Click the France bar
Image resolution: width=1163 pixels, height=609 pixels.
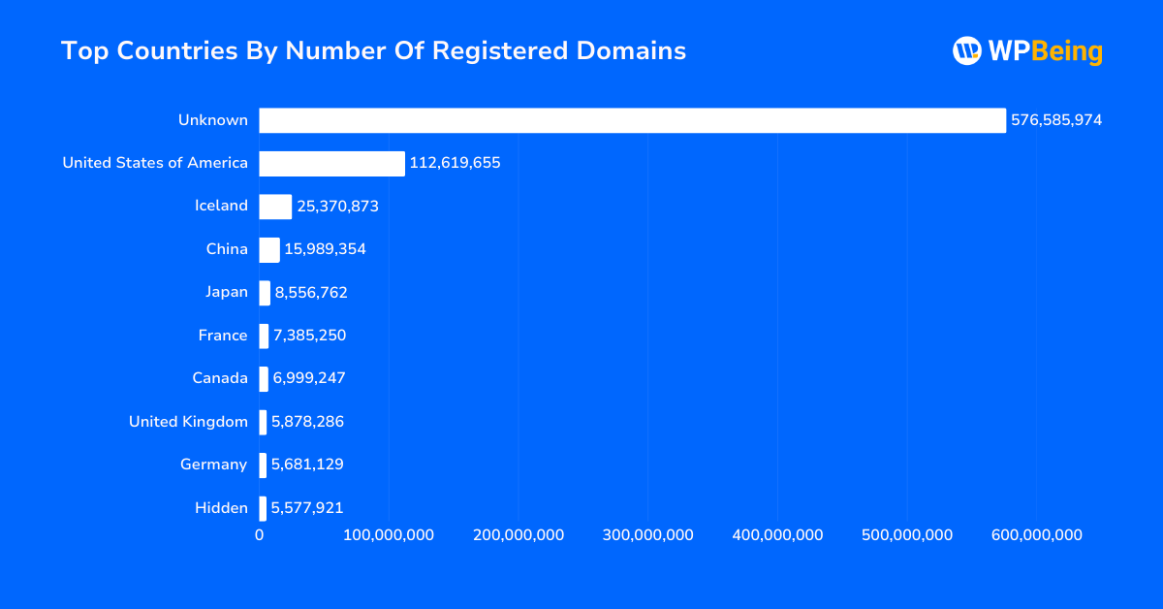[263, 335]
